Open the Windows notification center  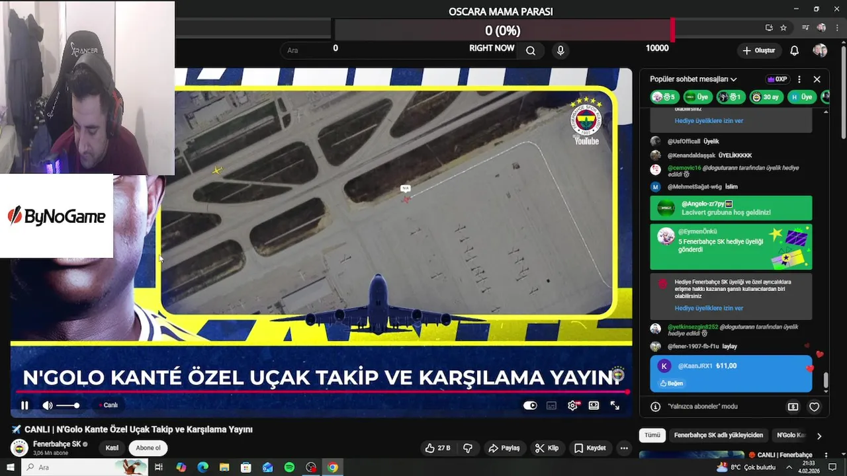click(x=833, y=467)
